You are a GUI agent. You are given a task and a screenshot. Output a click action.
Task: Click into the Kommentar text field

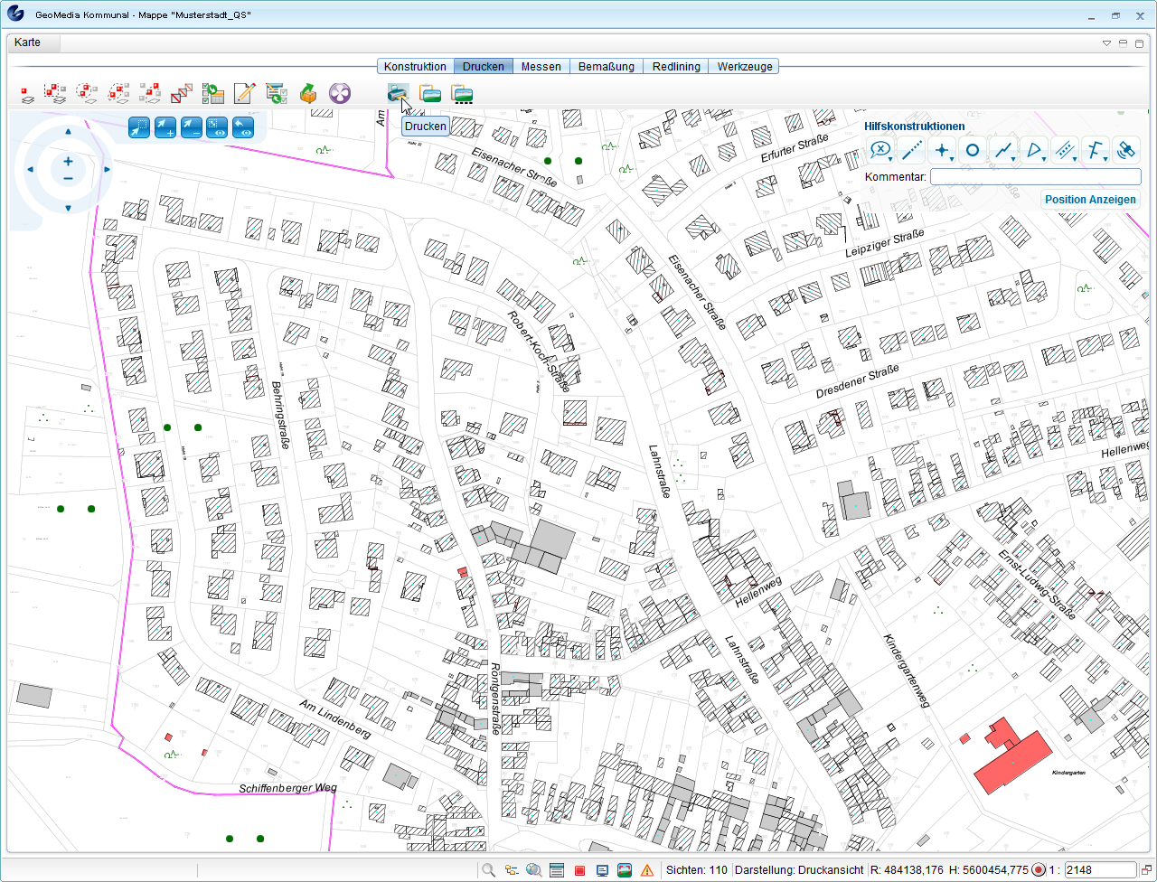point(1035,177)
